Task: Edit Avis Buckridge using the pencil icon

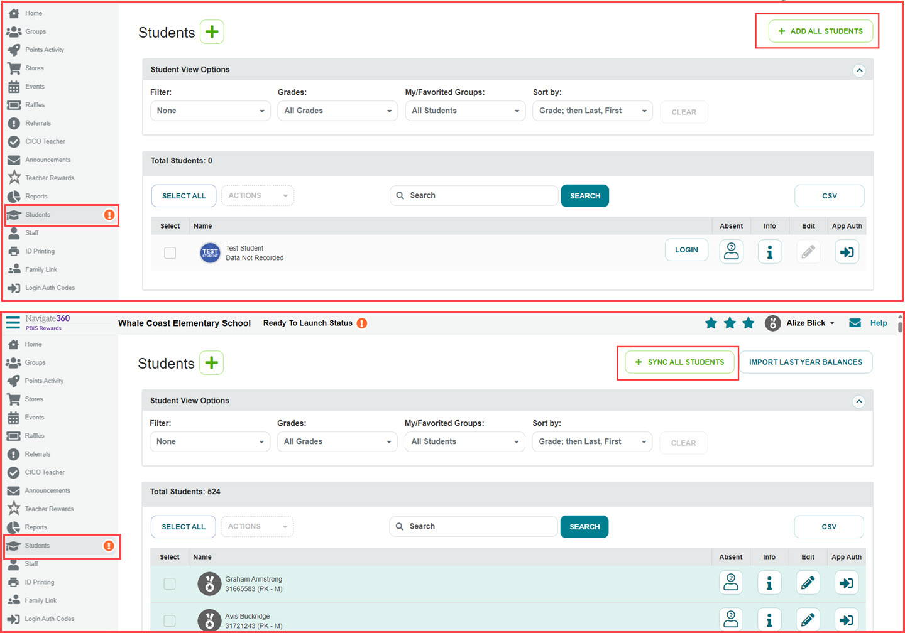Action: [x=808, y=620]
